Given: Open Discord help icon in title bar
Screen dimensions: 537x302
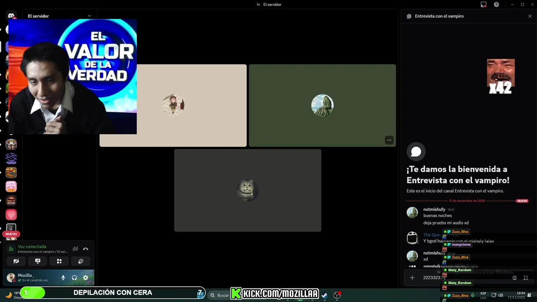Looking at the screenshot, I should point(496,5).
